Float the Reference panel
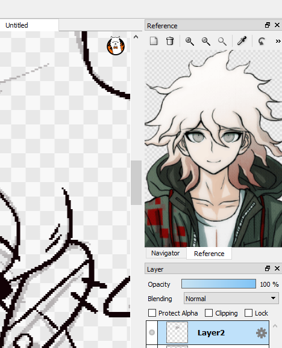Viewport: 282px width, 348px height. point(268,25)
